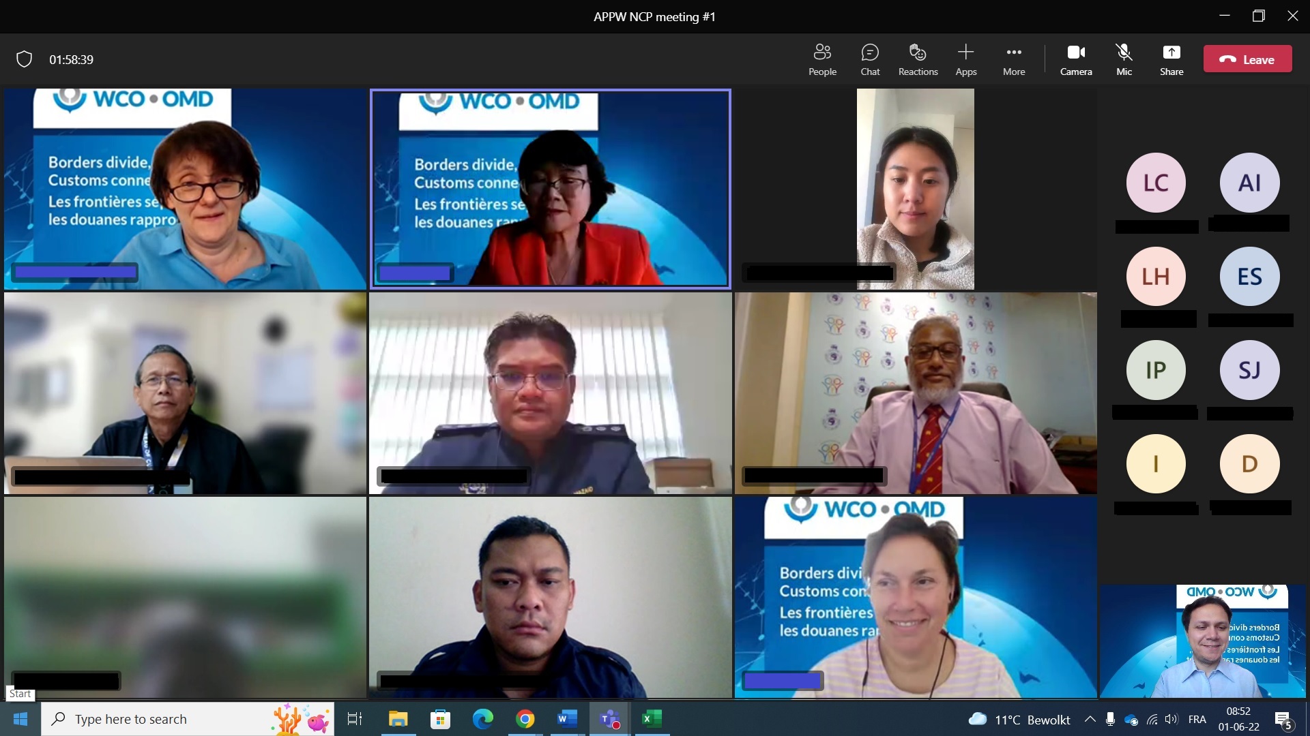1310x736 pixels.
Task: Expand More meeting options
Action: click(x=1014, y=60)
